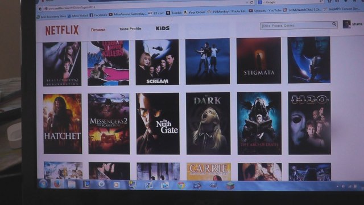The height and width of the screenshot is (205, 364).
Task: Click the Netflix logo
Action: click(62, 30)
